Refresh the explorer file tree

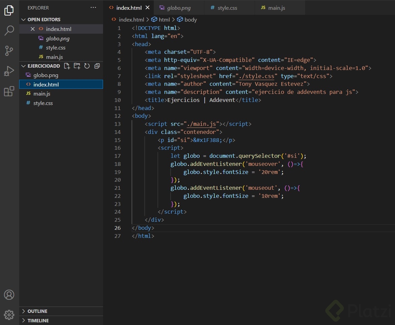87,66
